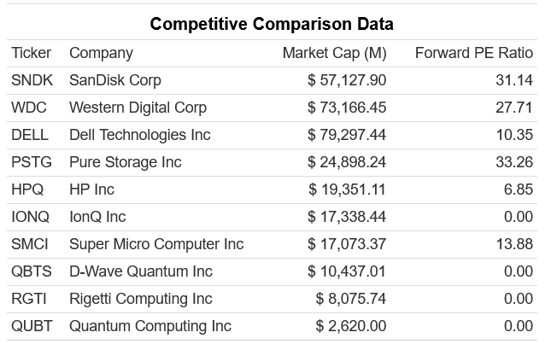
Task: Select Dell Technologies Inc row name
Action: [139, 135]
